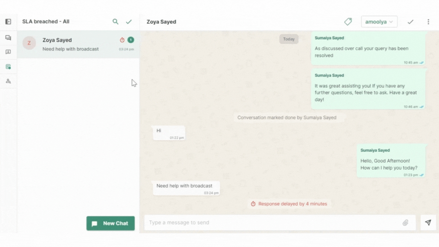
Task: Click the paperclip attachment icon
Action: tap(405, 223)
